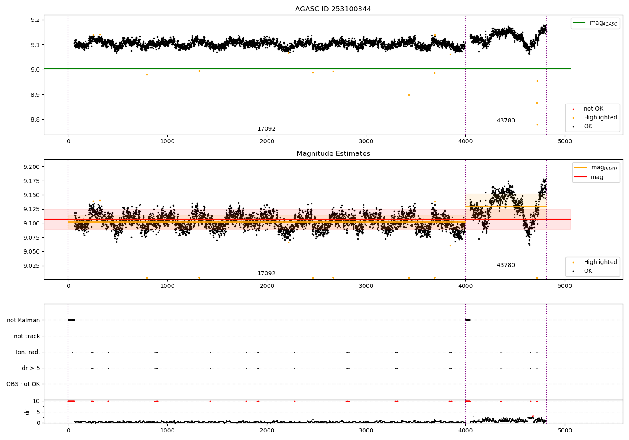Click 'Highlighted' in the top plot legend
The width and height of the screenshot is (629, 440).
[600, 118]
